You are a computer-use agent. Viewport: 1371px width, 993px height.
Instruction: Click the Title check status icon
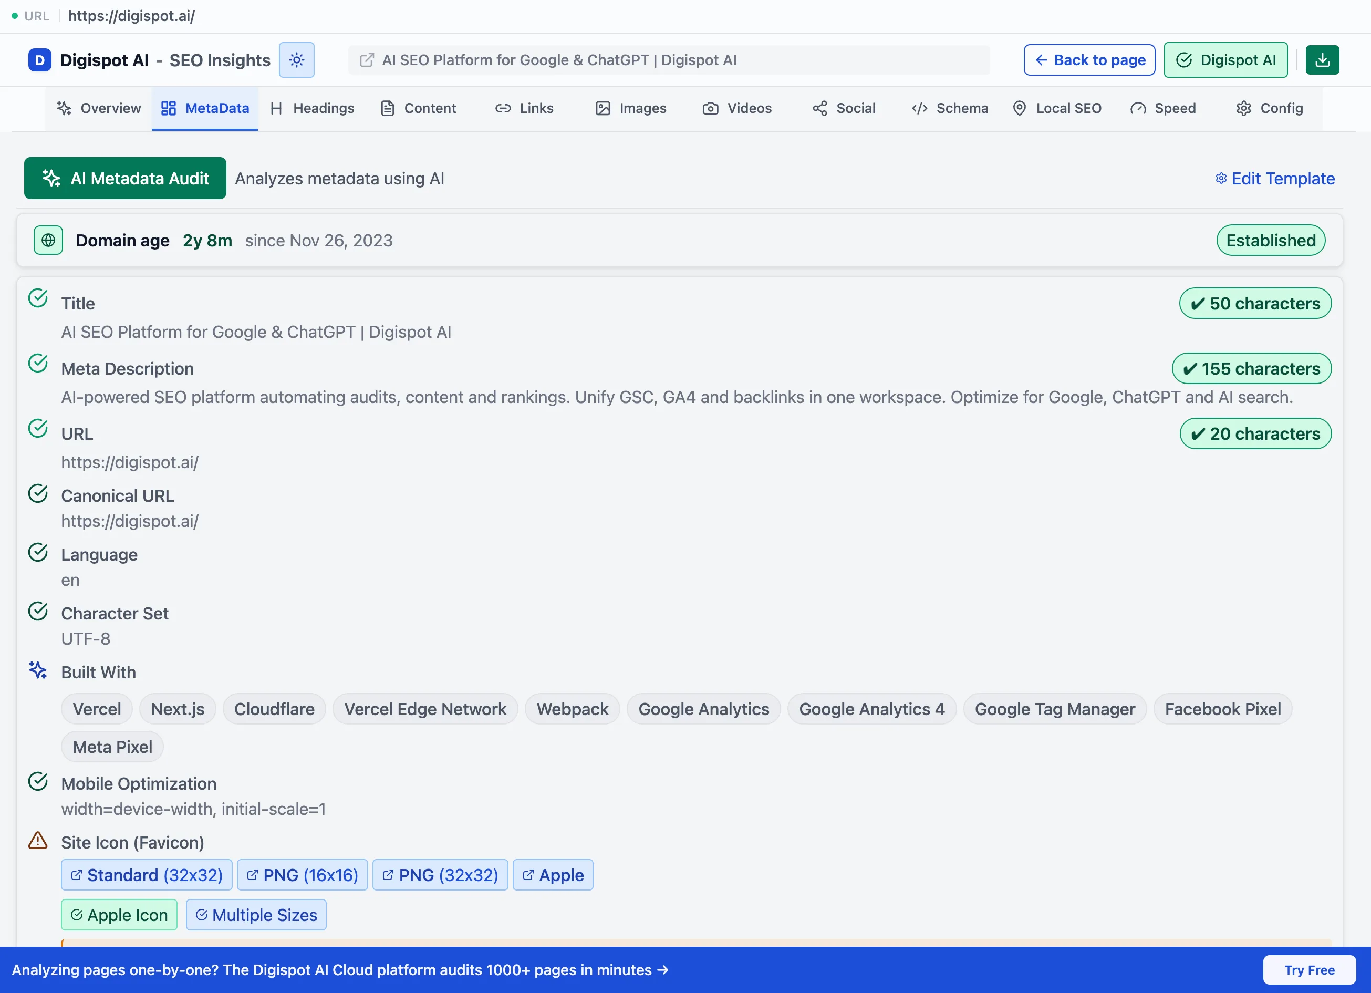point(38,298)
